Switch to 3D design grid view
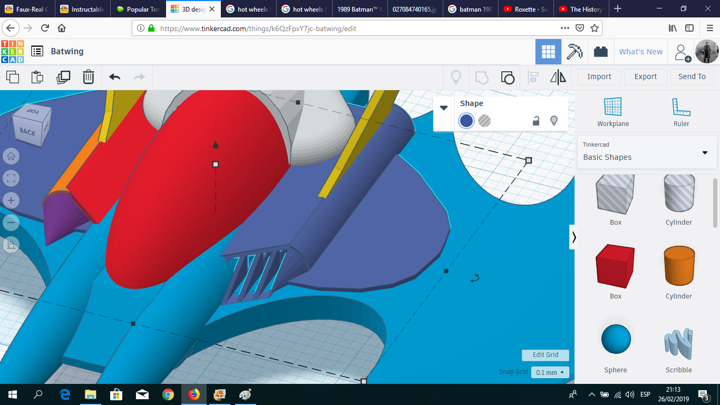This screenshot has width=720, height=405. pos(548,52)
